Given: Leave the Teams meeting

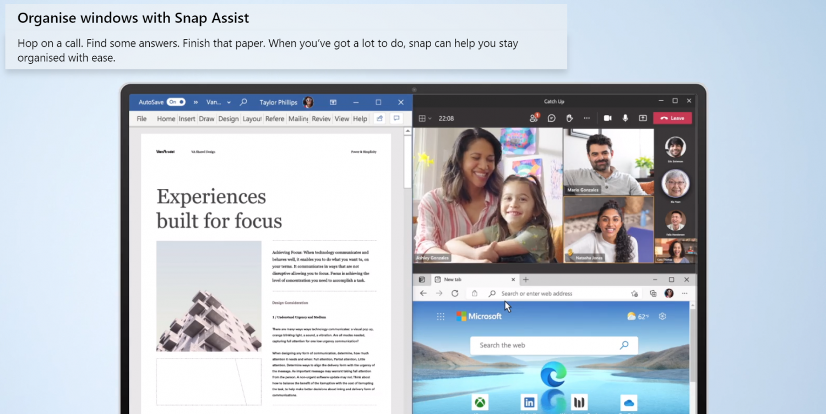Looking at the screenshot, I should click(672, 118).
